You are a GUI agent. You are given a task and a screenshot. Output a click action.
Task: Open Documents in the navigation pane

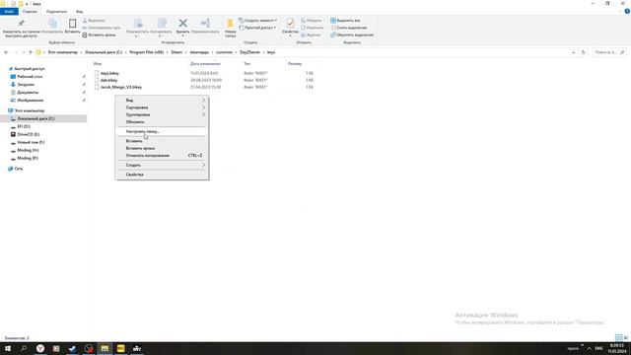coord(28,92)
